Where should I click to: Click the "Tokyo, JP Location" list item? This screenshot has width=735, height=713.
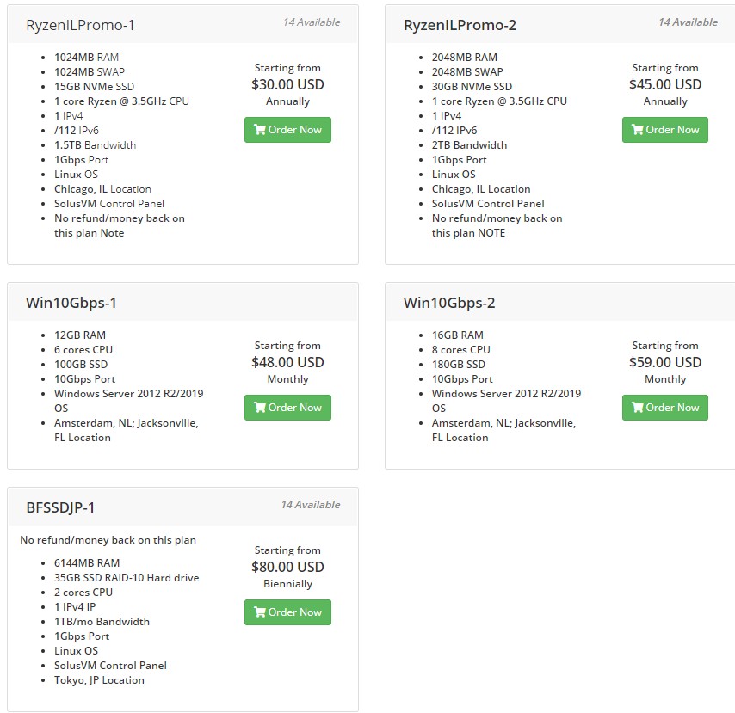99,680
